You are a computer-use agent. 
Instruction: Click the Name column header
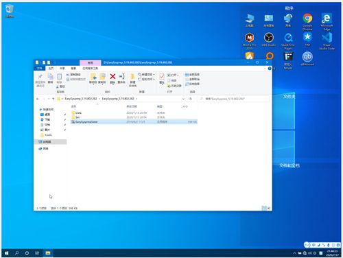coord(73,106)
